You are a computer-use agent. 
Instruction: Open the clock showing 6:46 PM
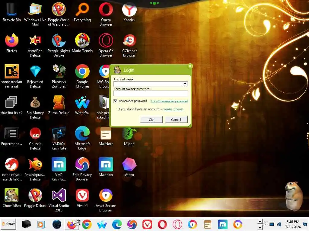(x=293, y=224)
